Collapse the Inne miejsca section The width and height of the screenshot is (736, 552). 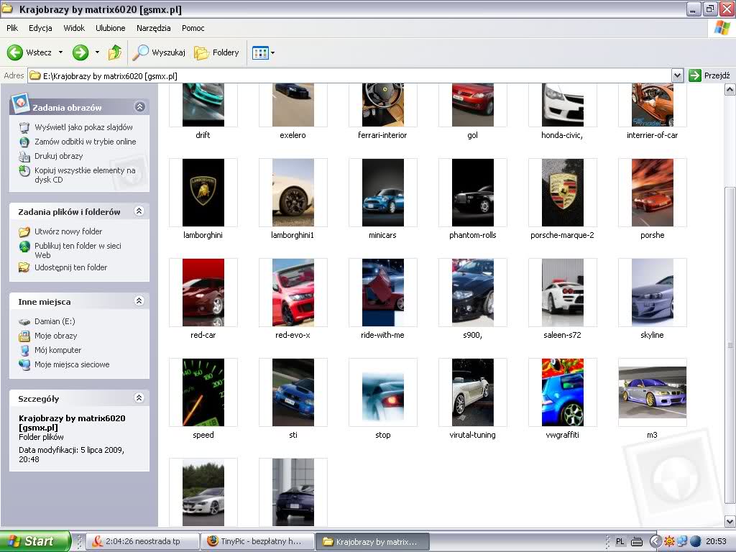pos(139,301)
